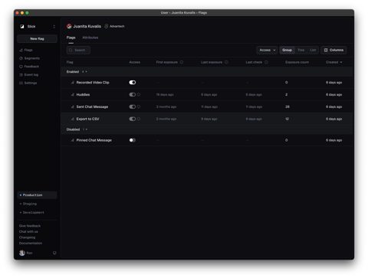Viewport: 368px width, 278px height.
Task: Open the Pinned Chat Message flag
Action: (94, 140)
